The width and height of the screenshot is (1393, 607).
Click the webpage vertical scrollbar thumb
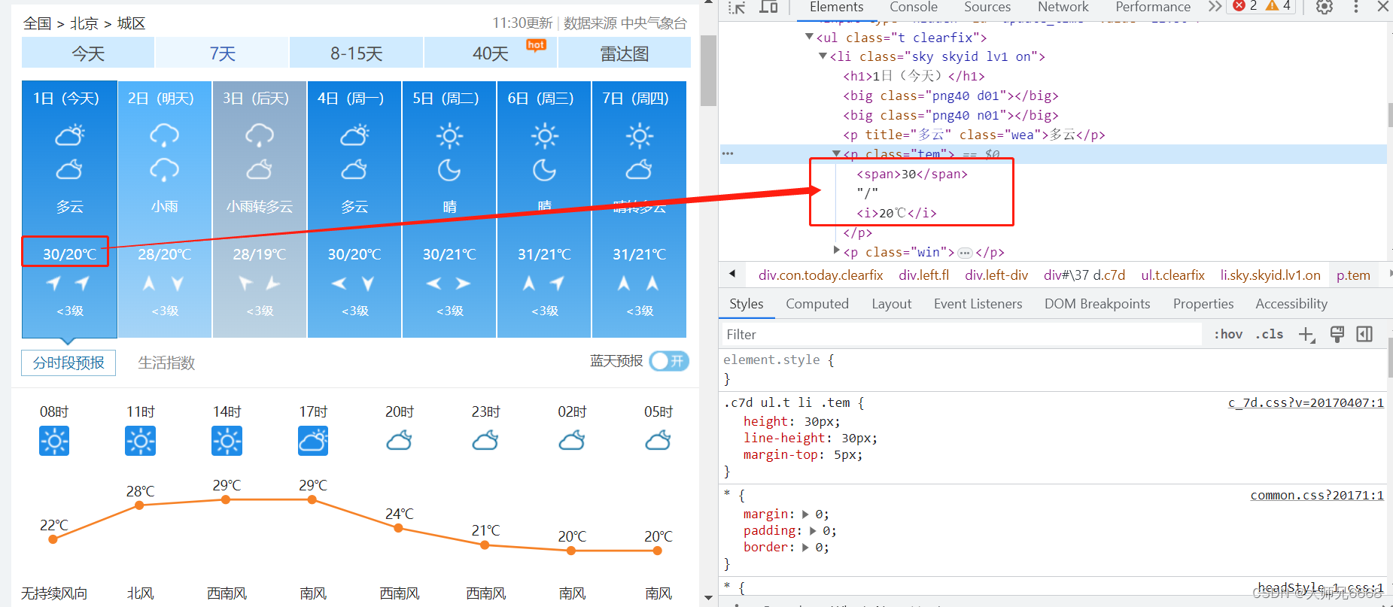pyautogui.click(x=707, y=70)
